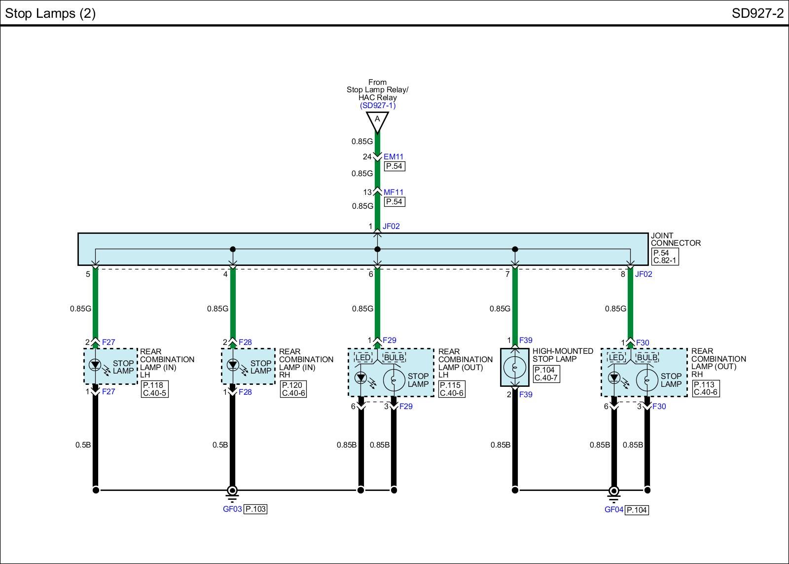
Task: Select the GF03 ground symbol
Action: click(232, 491)
